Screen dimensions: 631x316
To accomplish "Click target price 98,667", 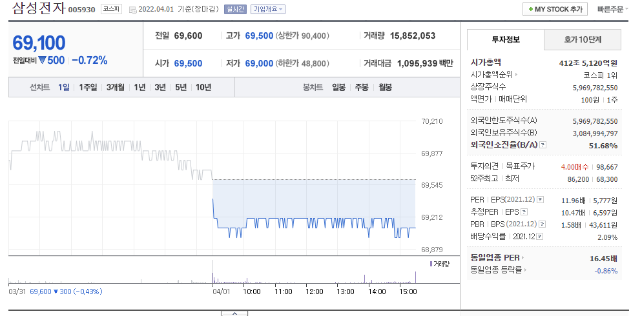I will coord(607,167).
